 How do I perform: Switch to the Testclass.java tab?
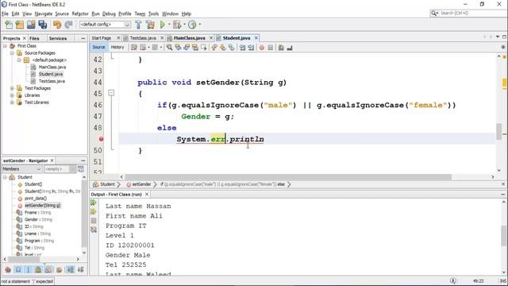pyautogui.click(x=143, y=38)
